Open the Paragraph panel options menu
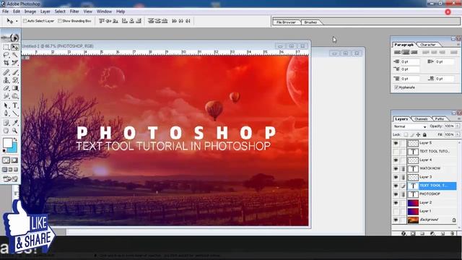 [x=458, y=45]
